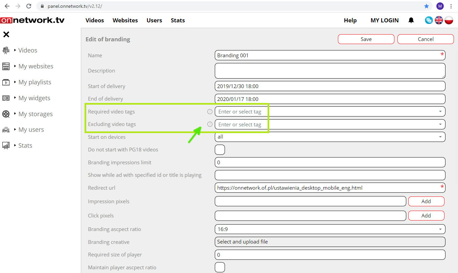Viewport: 458px width, 273px height.
Task: Close the sidebar with X icon
Action: 6,34
